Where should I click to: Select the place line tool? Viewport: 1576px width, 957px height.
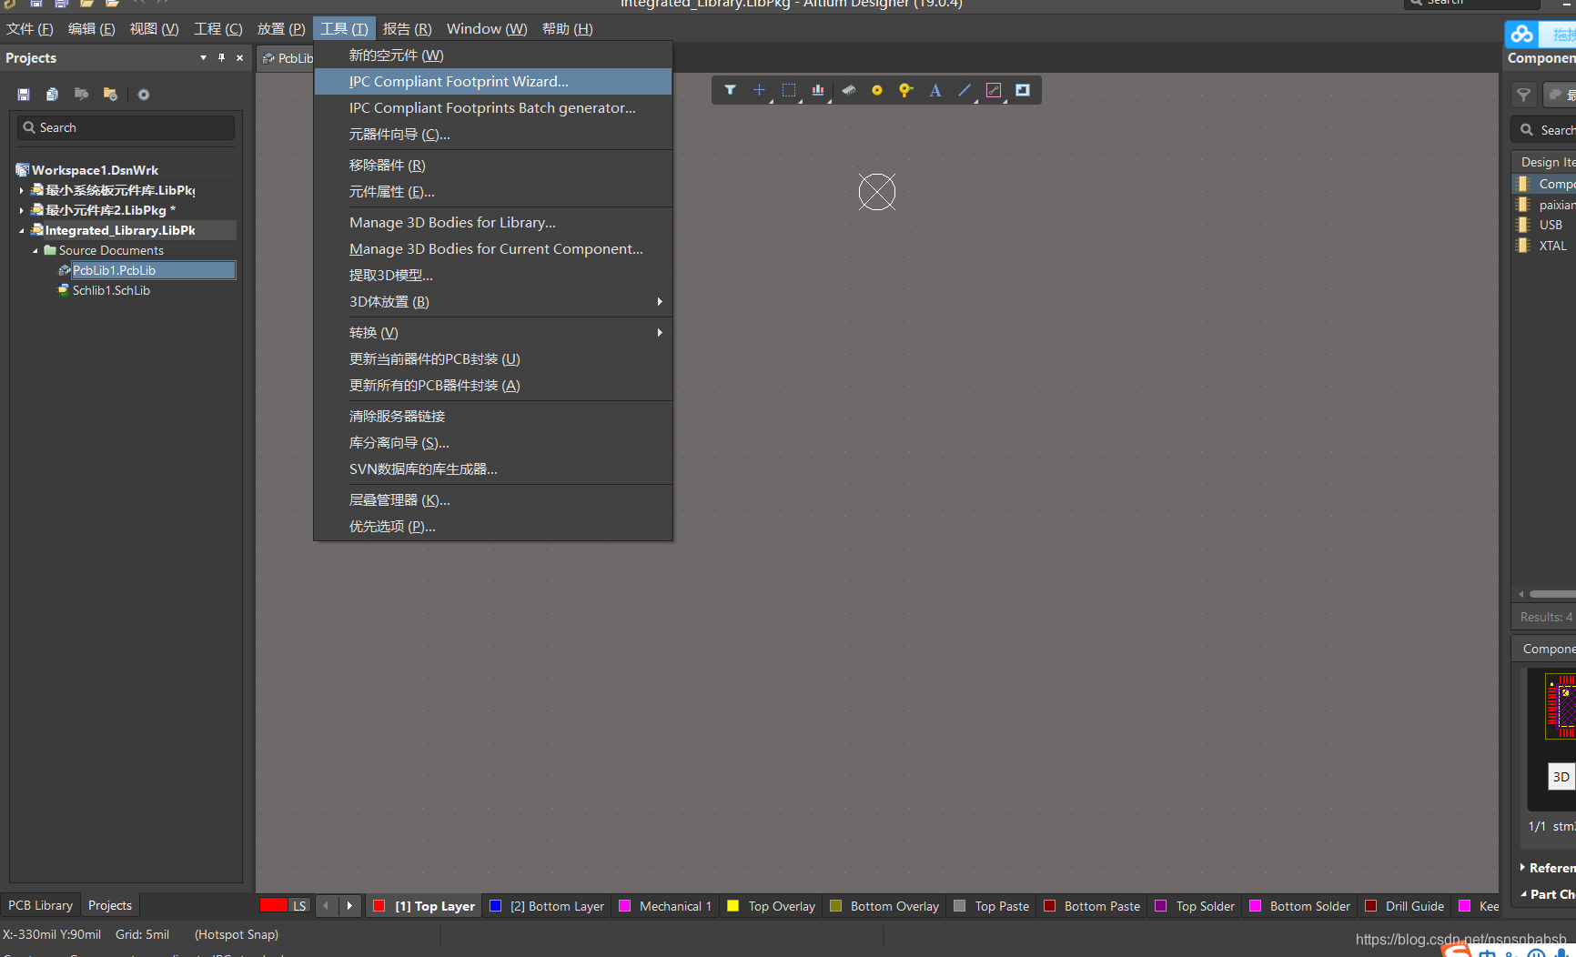pyautogui.click(x=965, y=90)
